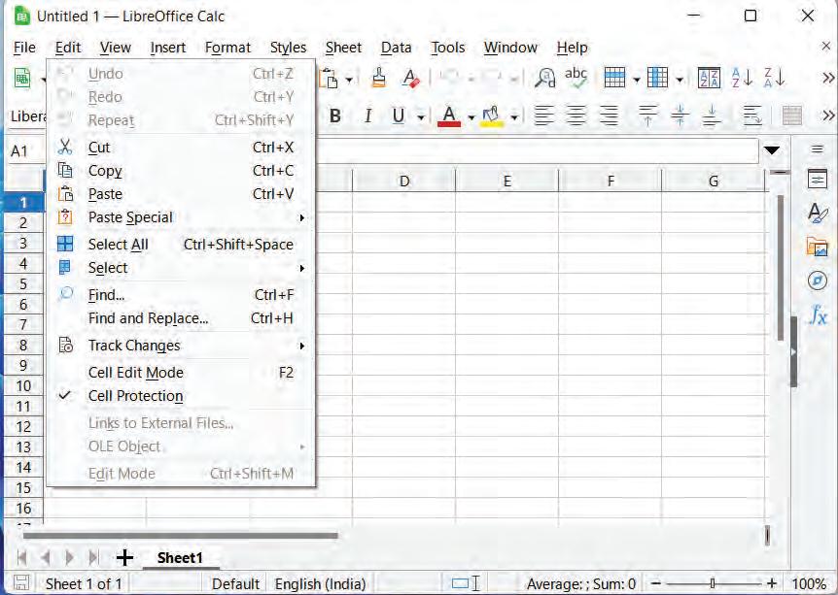This screenshot has height=595, width=838.
Task: Click zoom out minus button
Action: tap(655, 583)
